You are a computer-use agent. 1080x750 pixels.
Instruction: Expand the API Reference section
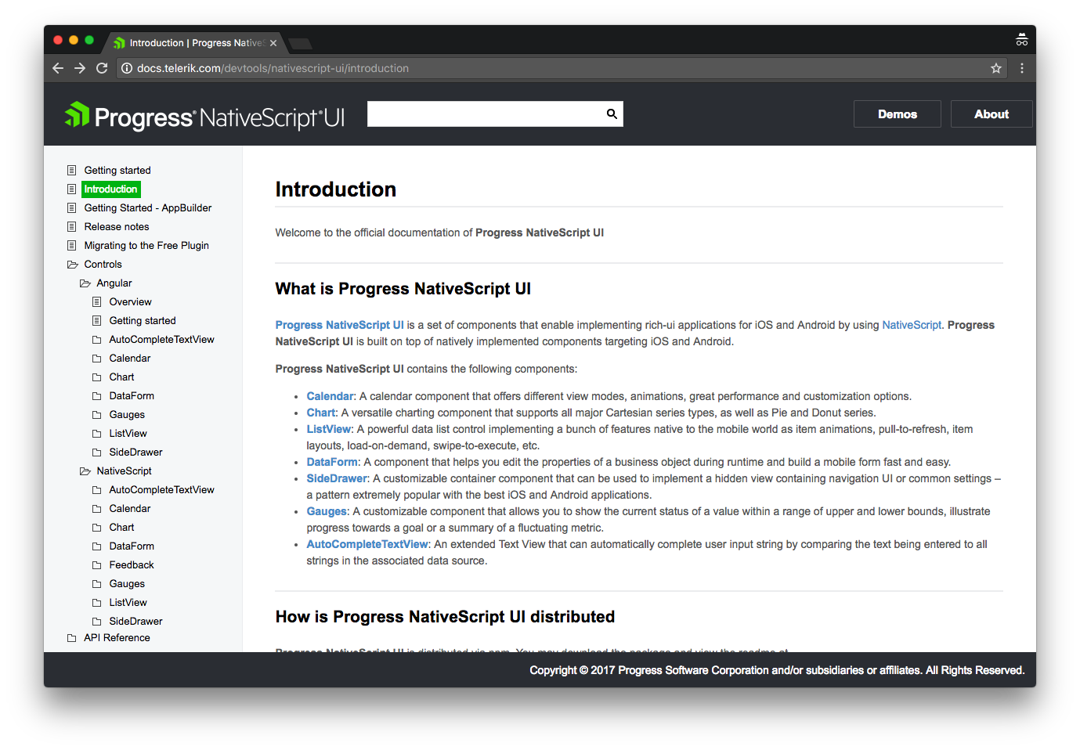pyautogui.click(x=71, y=637)
